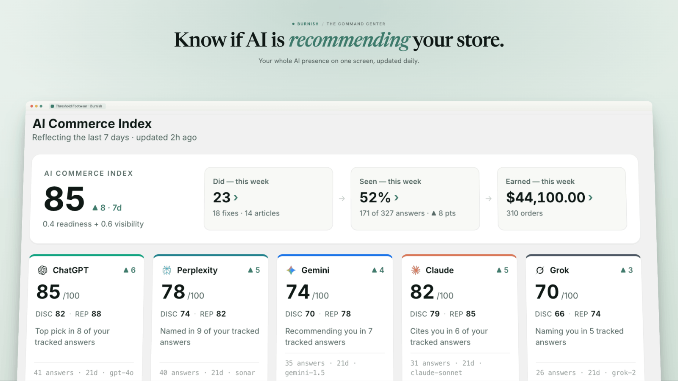Expand the chevron next to 52%
The height and width of the screenshot is (381, 678).
pyautogui.click(x=396, y=198)
